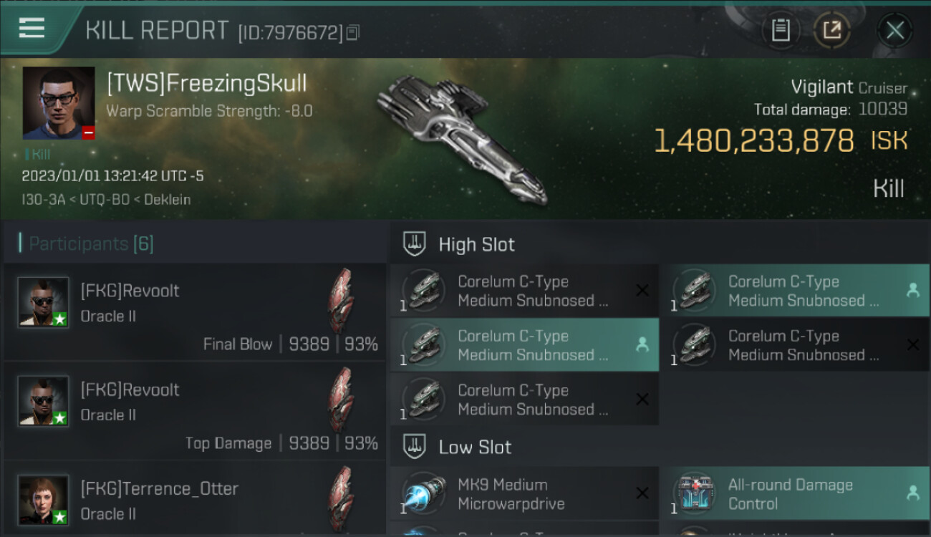This screenshot has width=931, height=537.
Task: Open the Oracle II ship icon for Final Blow
Action: tap(341, 301)
